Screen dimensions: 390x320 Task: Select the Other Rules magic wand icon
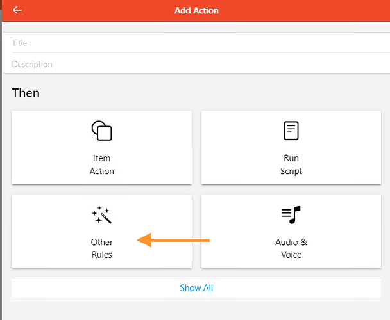click(x=102, y=215)
